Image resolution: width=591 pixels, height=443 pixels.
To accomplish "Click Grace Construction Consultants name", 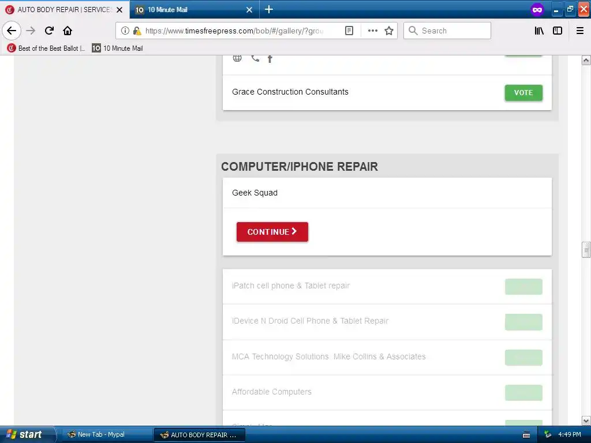I will click(x=290, y=92).
